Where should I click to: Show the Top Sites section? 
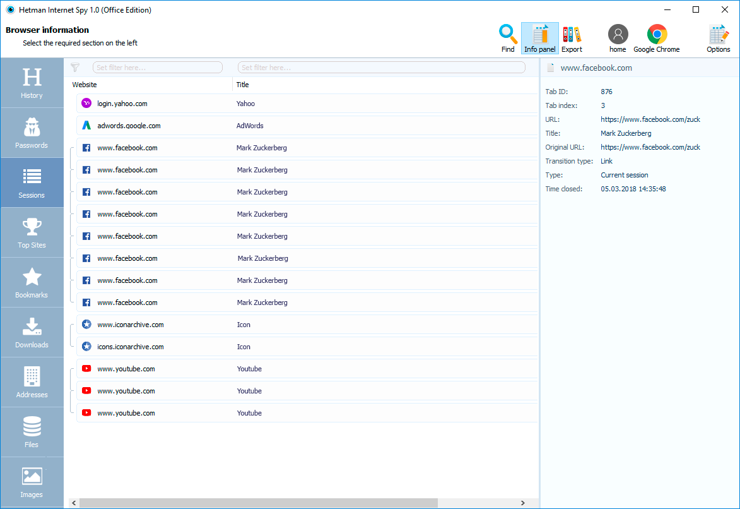32,232
